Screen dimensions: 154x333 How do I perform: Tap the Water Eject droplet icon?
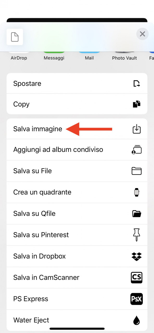[x=137, y=320]
